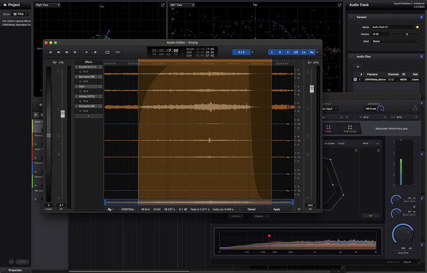The height and width of the screenshot is (273, 427).
Task: Open General section info icon
Action: click(x=421, y=17)
